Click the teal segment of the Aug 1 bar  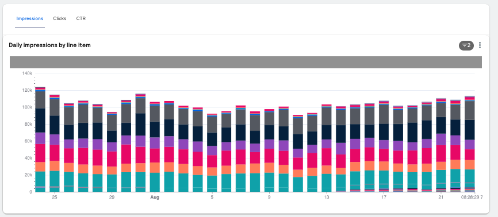(155, 183)
